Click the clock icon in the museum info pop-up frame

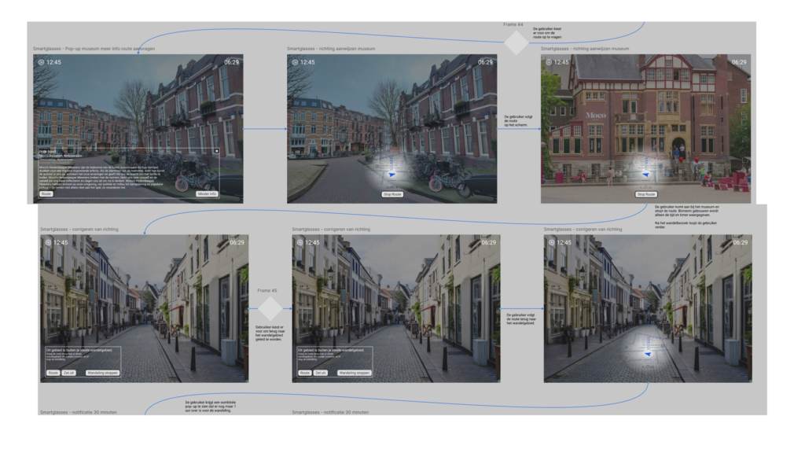pos(41,62)
